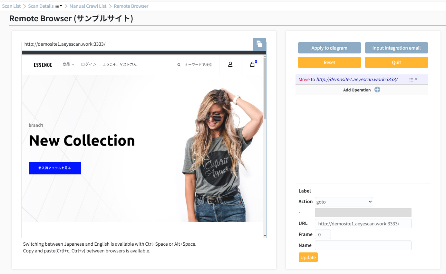Click Apply to diagram button
The image size is (446, 274).
(329, 48)
